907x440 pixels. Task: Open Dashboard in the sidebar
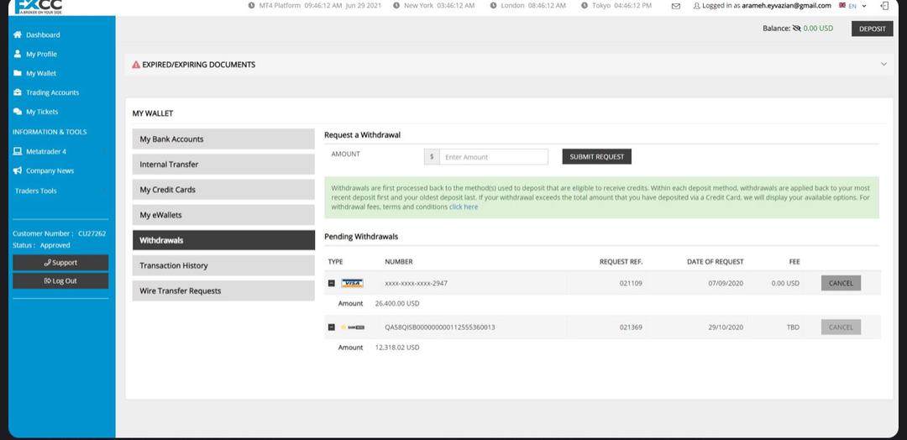click(43, 34)
